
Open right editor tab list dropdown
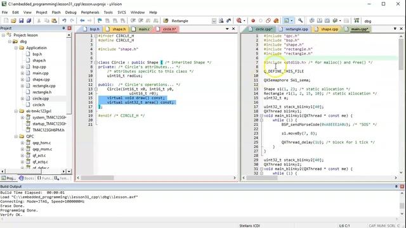(x=395, y=28)
